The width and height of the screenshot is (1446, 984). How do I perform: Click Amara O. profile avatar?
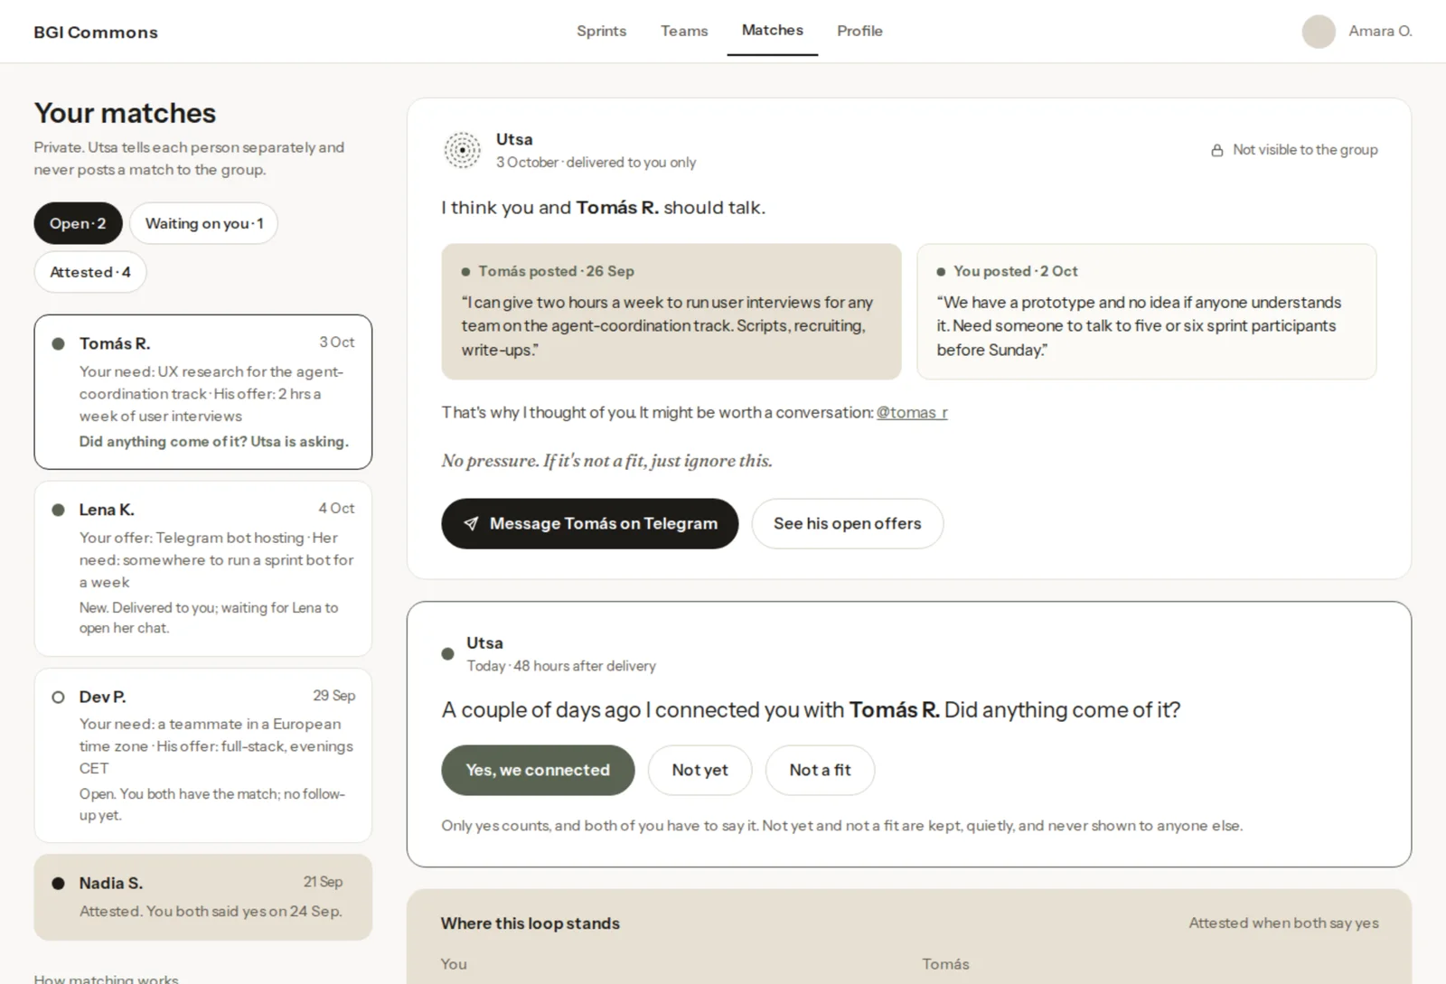click(1319, 32)
